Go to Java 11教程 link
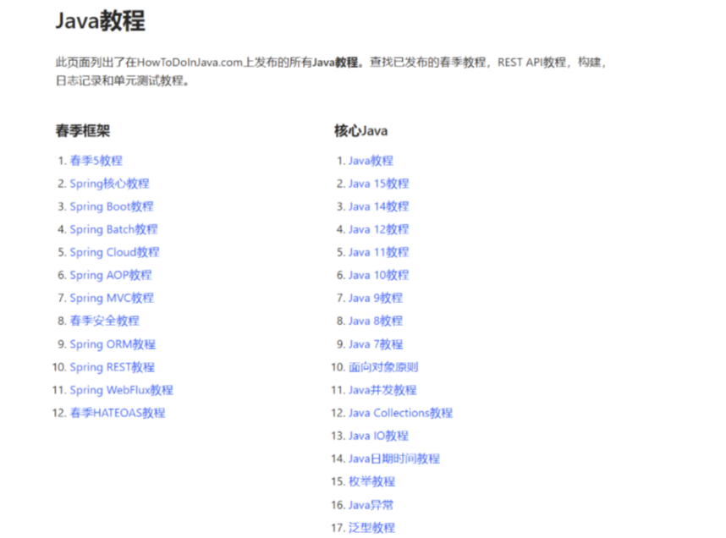 click(x=379, y=252)
